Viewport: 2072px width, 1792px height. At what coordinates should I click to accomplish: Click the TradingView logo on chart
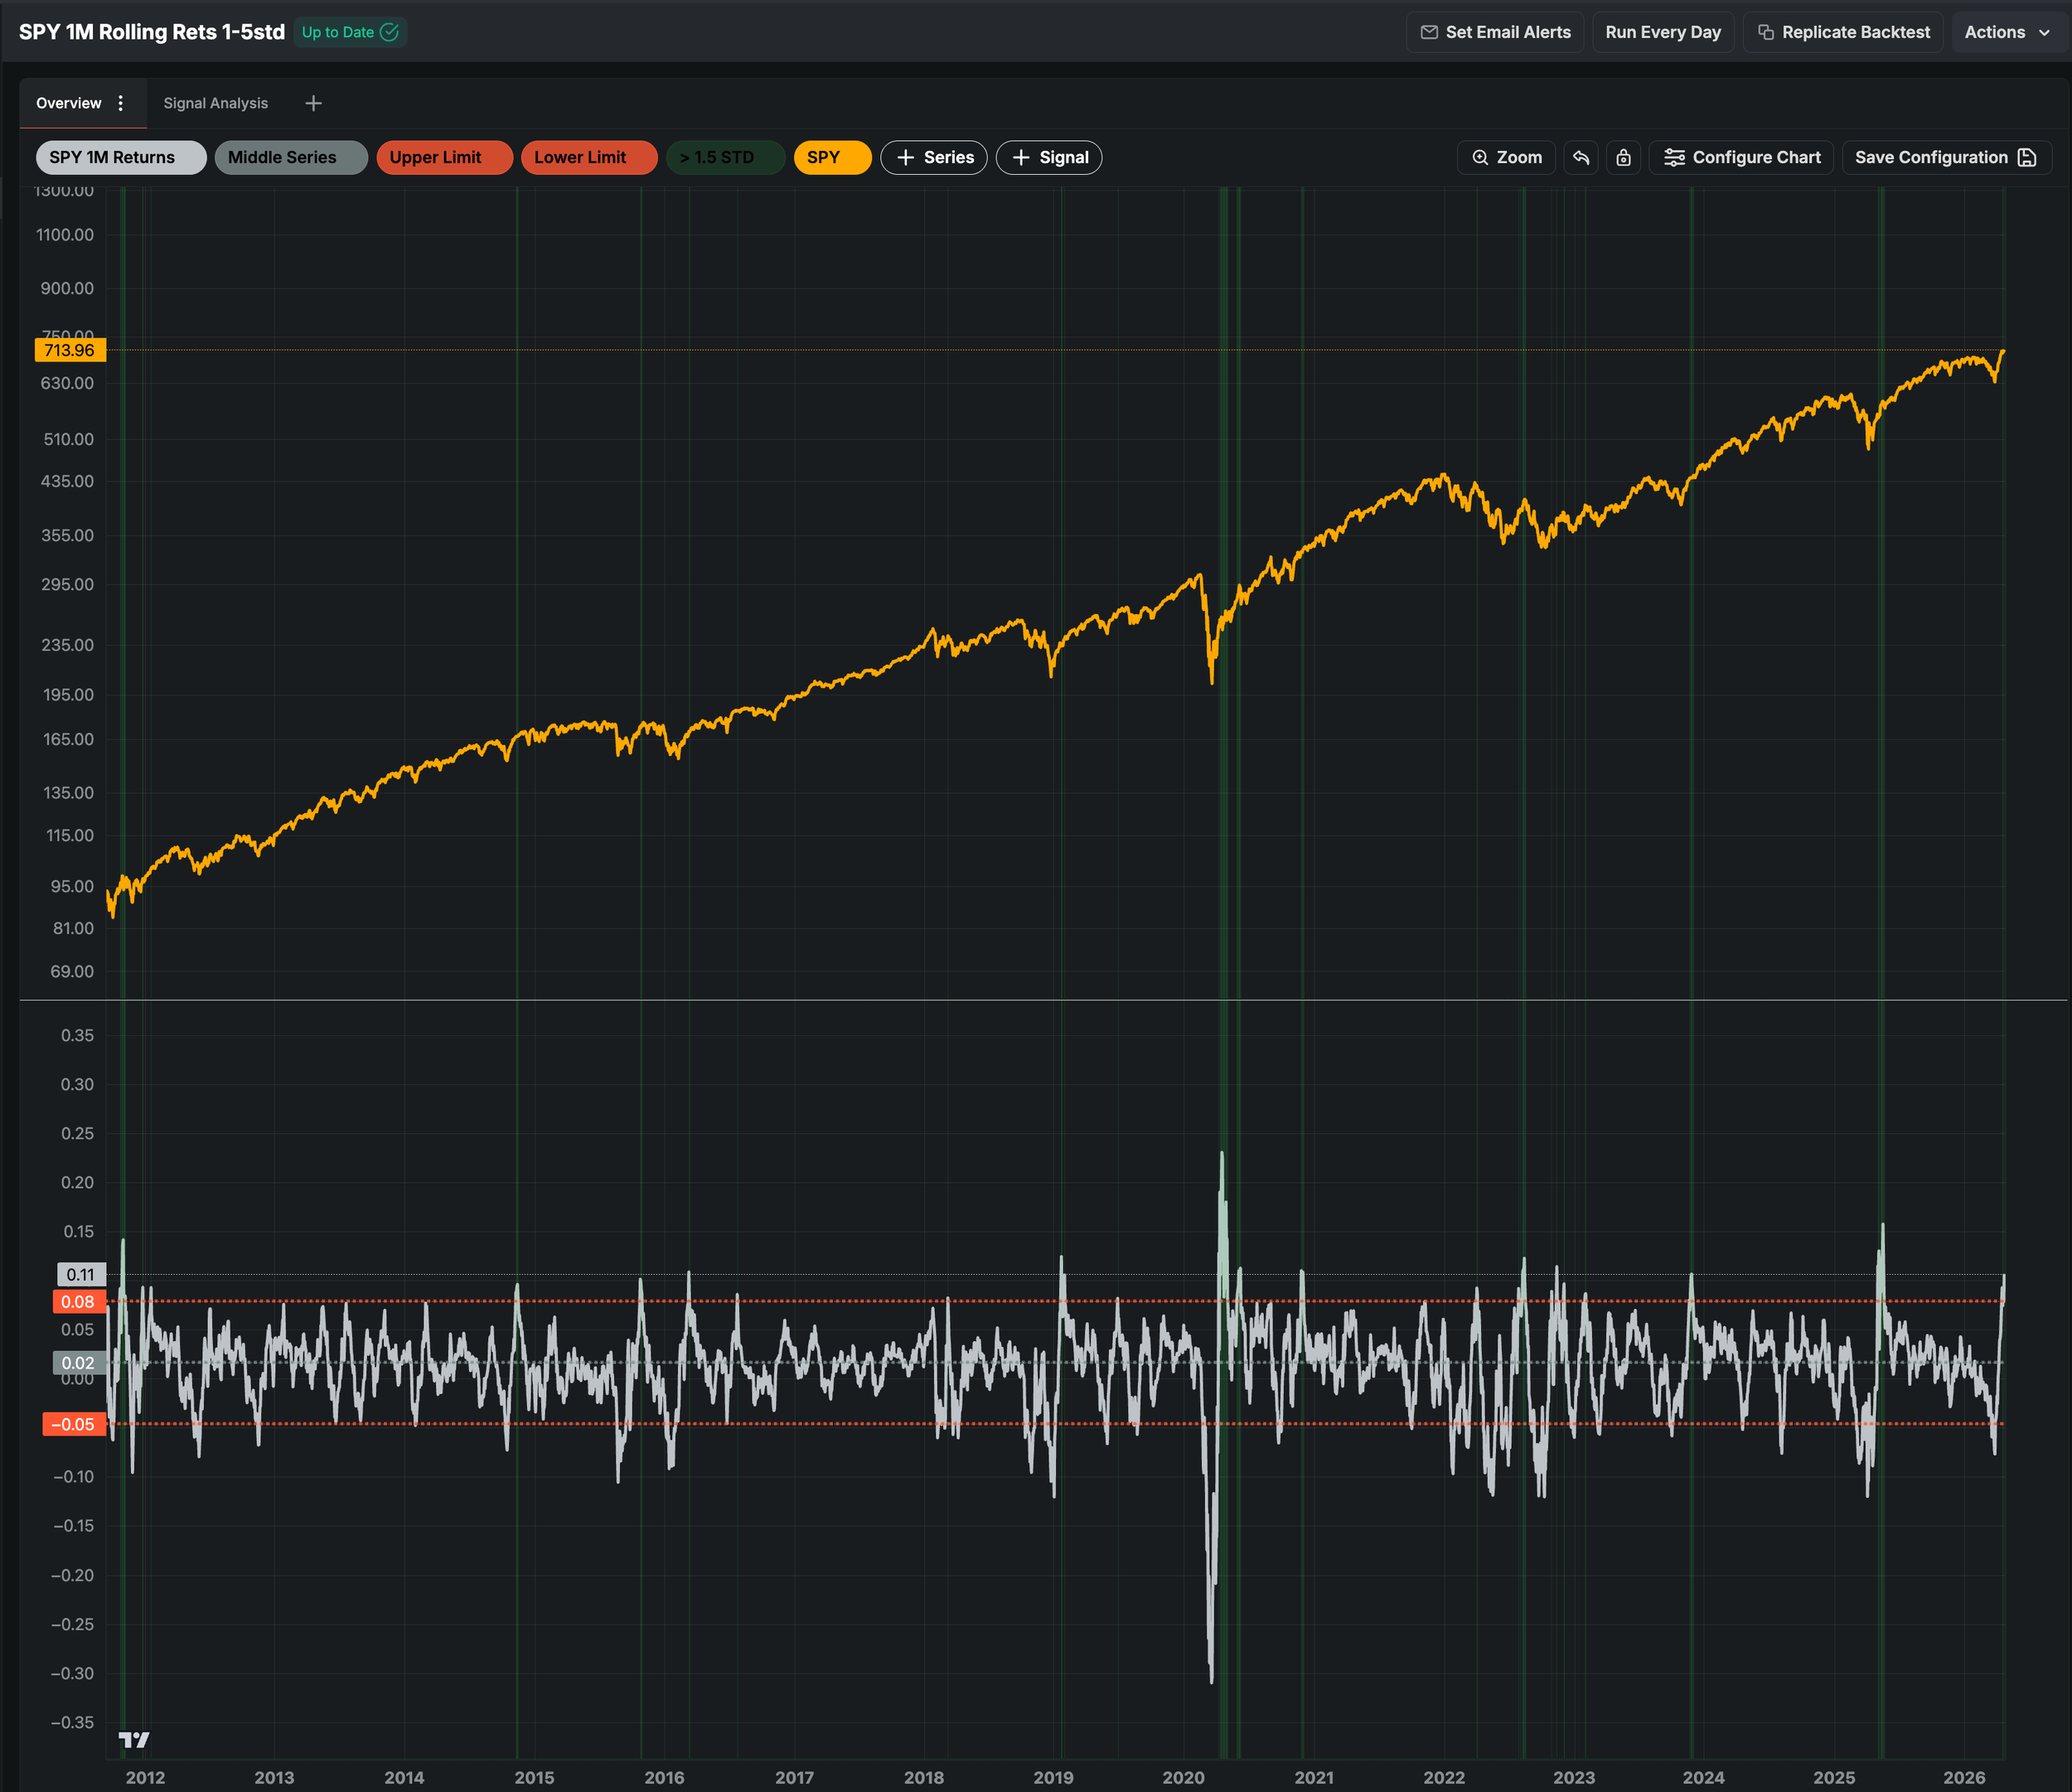134,1740
